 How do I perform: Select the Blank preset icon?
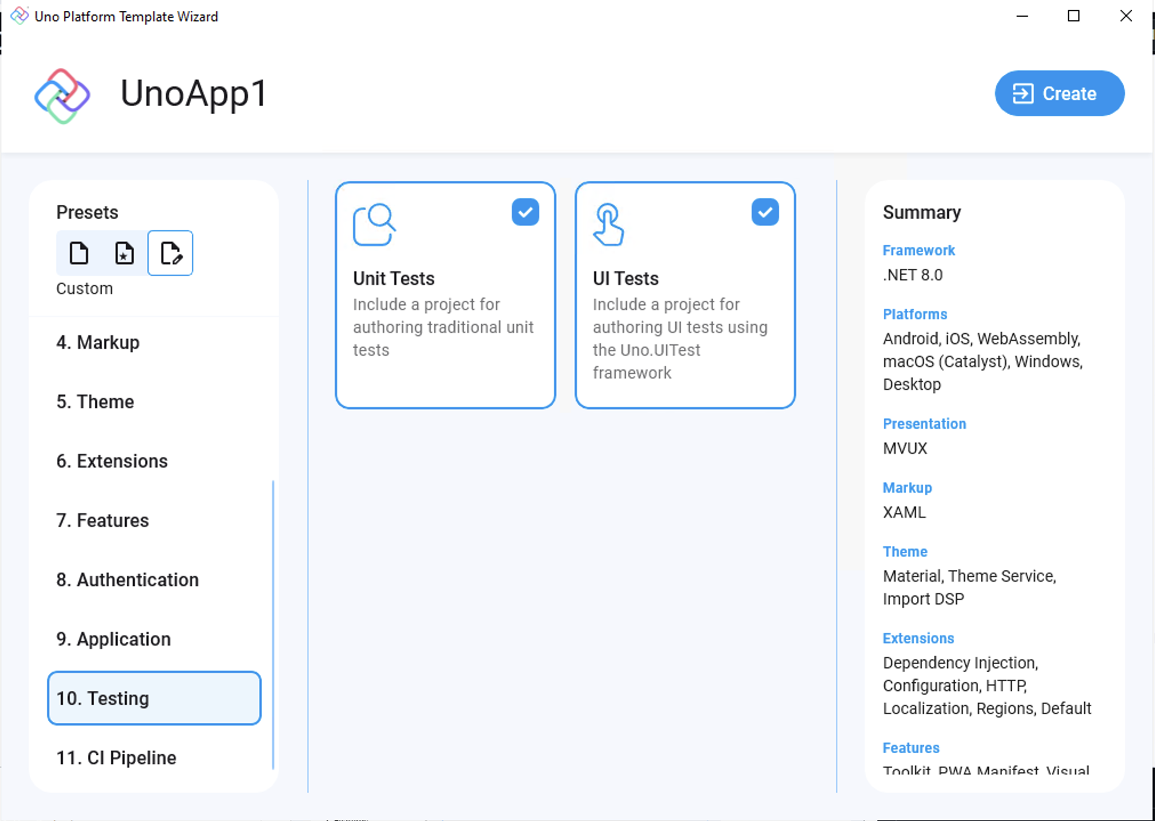click(x=79, y=253)
